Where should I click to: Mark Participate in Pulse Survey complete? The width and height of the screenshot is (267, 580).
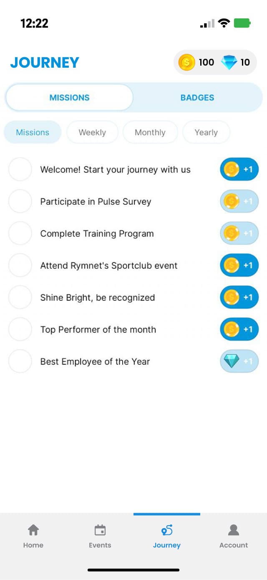[20, 201]
